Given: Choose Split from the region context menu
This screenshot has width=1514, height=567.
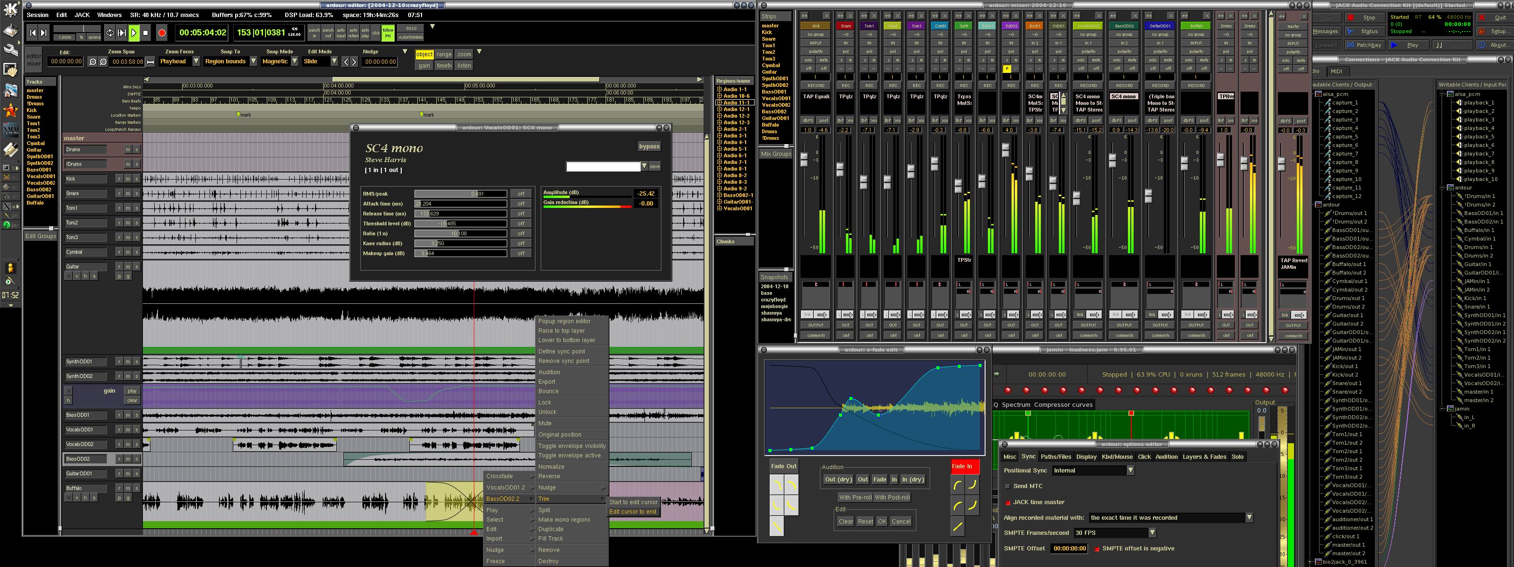Looking at the screenshot, I should [544, 510].
